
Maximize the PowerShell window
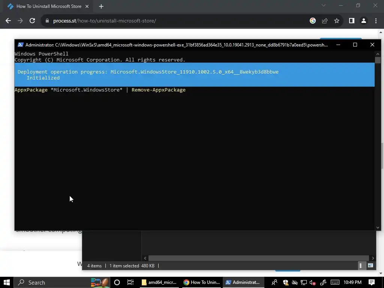click(355, 45)
